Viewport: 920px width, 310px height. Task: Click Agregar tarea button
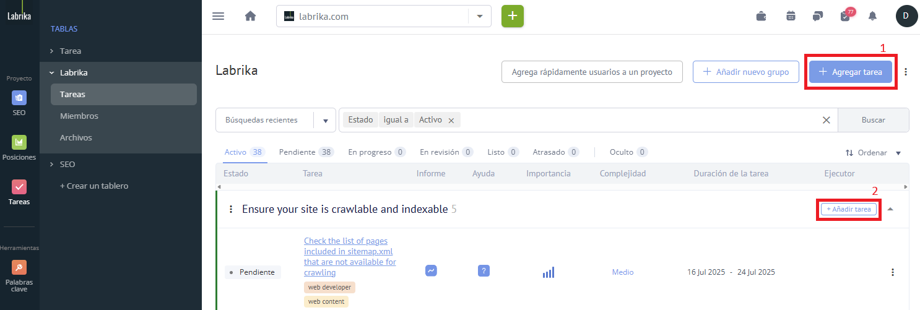click(x=850, y=72)
